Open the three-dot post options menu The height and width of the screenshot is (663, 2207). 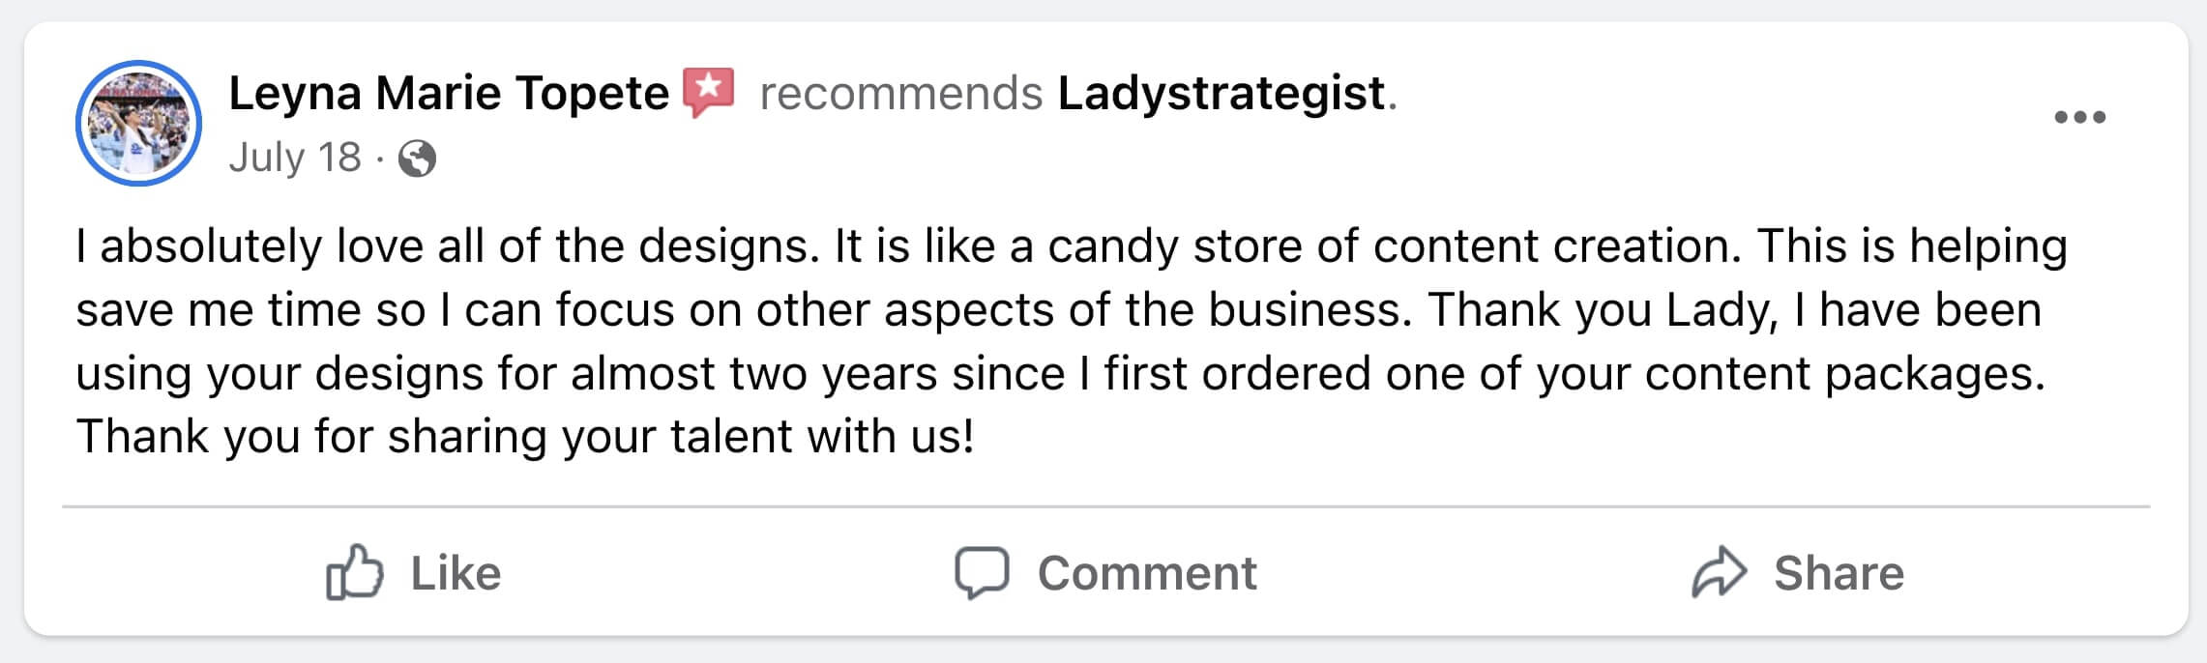point(2079,117)
